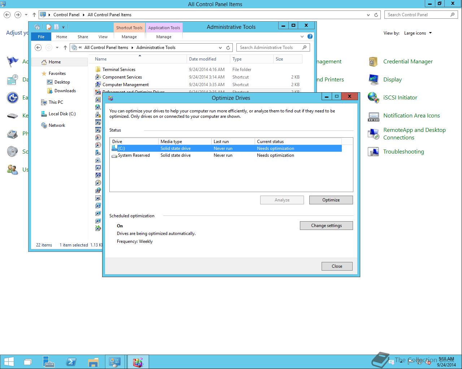Open the Home ribbon tab
This screenshot has width=462, height=369.
point(62,37)
